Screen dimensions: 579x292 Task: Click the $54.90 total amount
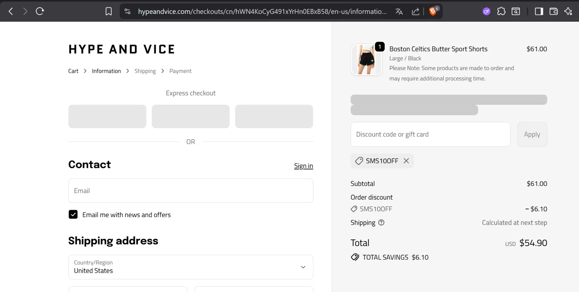533,243
